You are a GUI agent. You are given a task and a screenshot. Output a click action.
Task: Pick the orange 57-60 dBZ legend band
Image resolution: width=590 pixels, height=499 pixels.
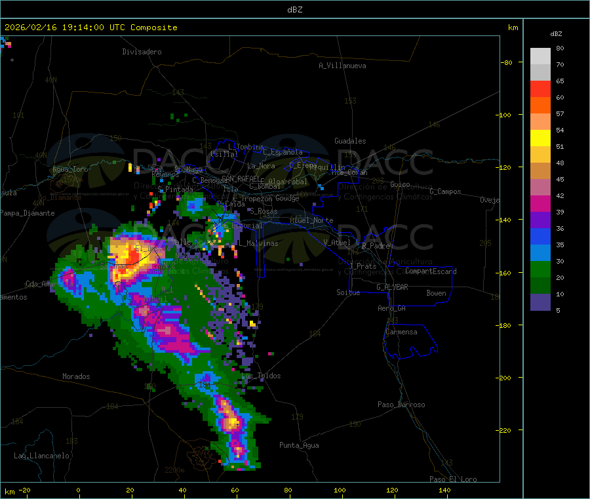coord(540,106)
